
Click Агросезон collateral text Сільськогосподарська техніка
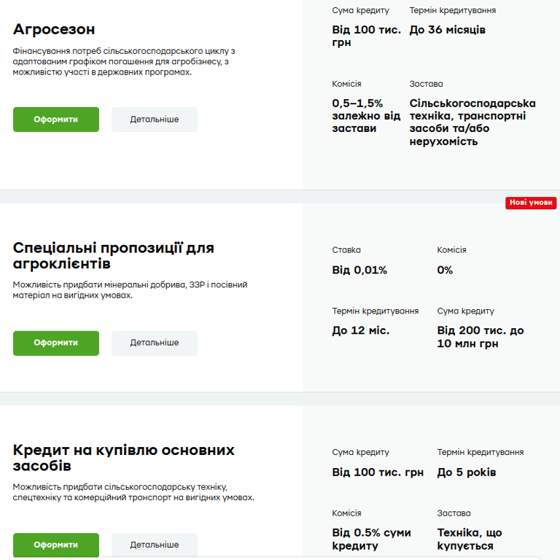pos(472,122)
